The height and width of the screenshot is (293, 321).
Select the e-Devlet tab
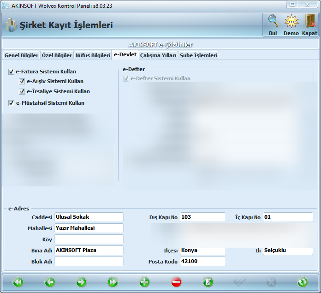[x=125, y=54]
